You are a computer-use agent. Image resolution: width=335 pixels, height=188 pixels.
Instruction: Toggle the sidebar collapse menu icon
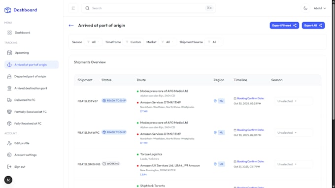point(73,8)
